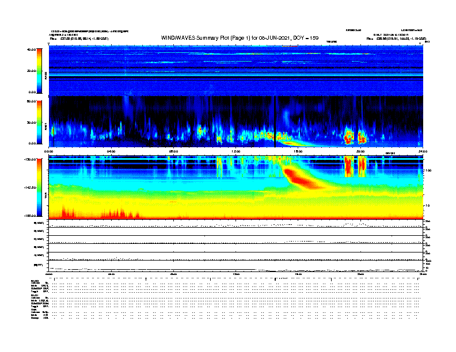Click the TNR panel color scale bar
Image resolution: width=456 pixels, height=352 pixels.
click(x=39, y=187)
